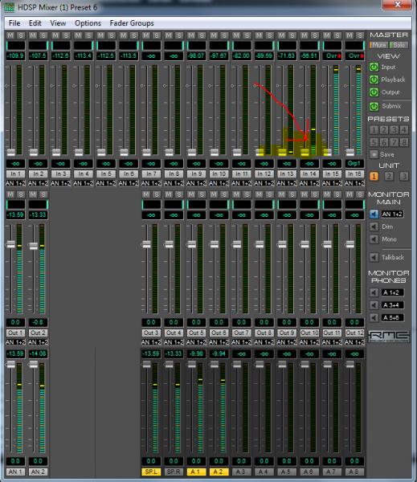Viewport: 417px width, 482px height.
Task: Toggle the Output view power icon
Action: point(374,92)
